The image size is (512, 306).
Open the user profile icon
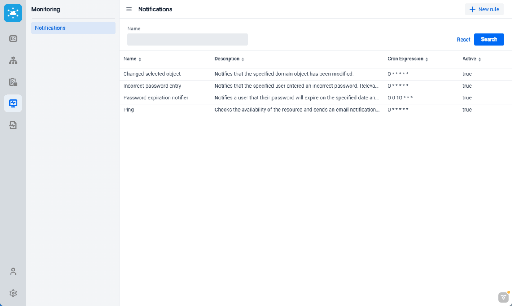(x=13, y=271)
